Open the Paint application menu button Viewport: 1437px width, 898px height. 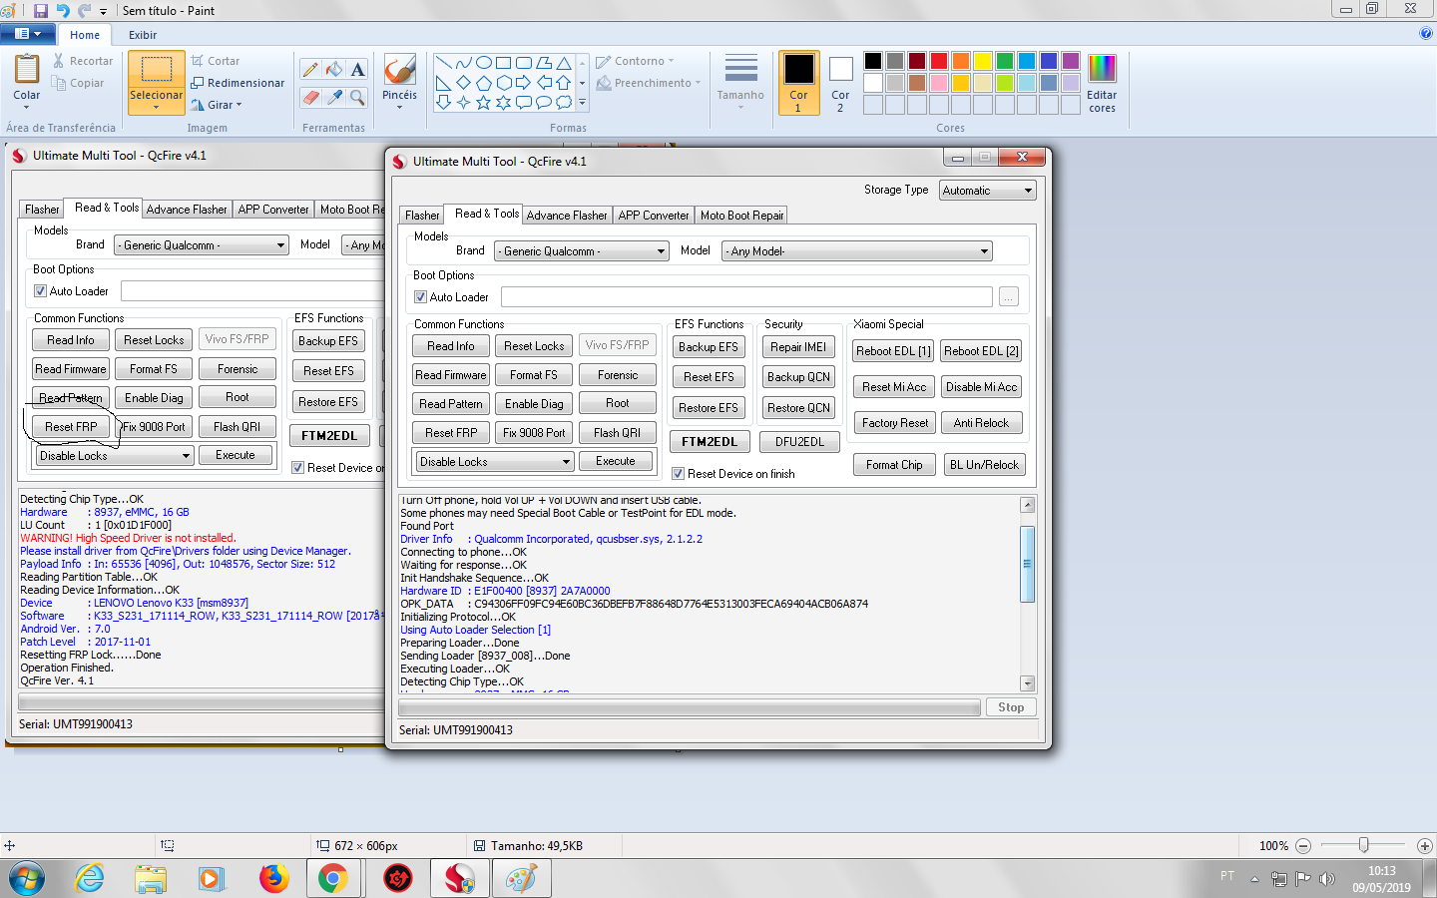28,34
